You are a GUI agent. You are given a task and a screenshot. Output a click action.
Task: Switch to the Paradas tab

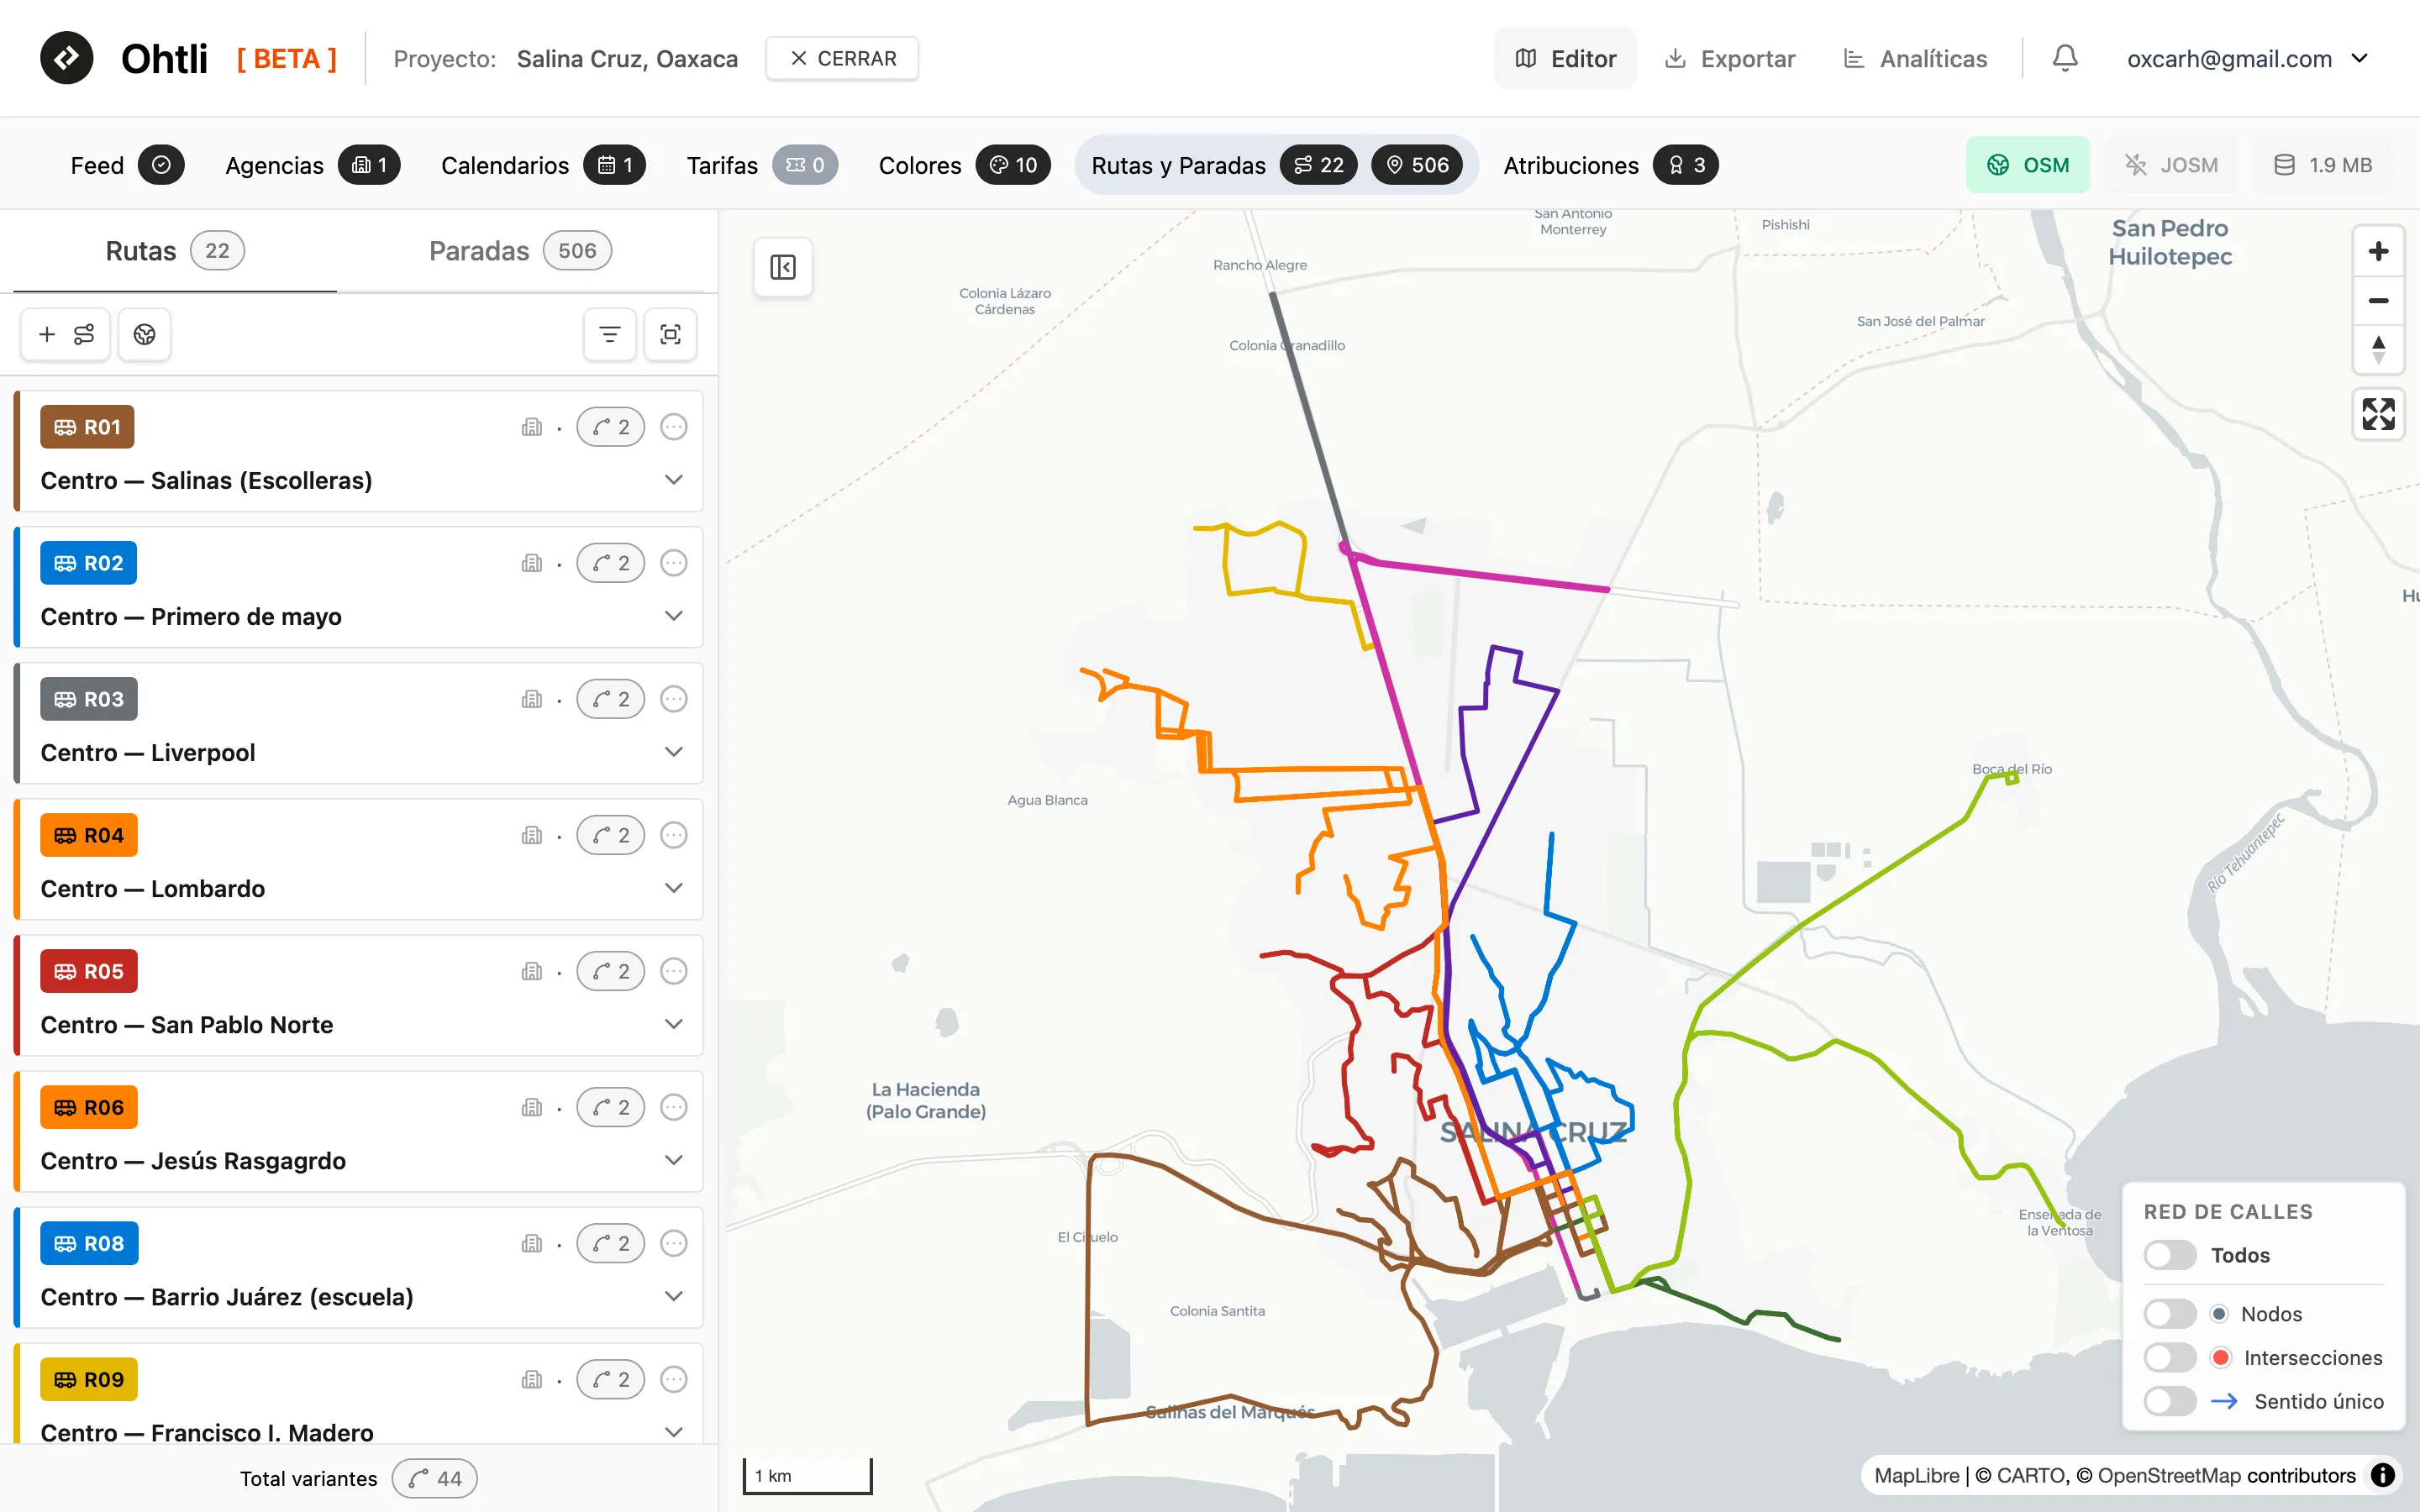point(520,251)
